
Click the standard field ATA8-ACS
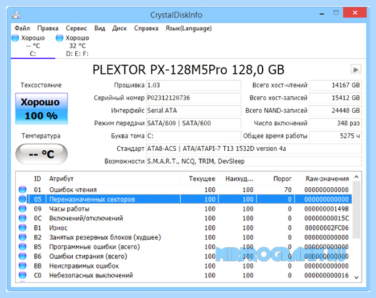click(254, 148)
